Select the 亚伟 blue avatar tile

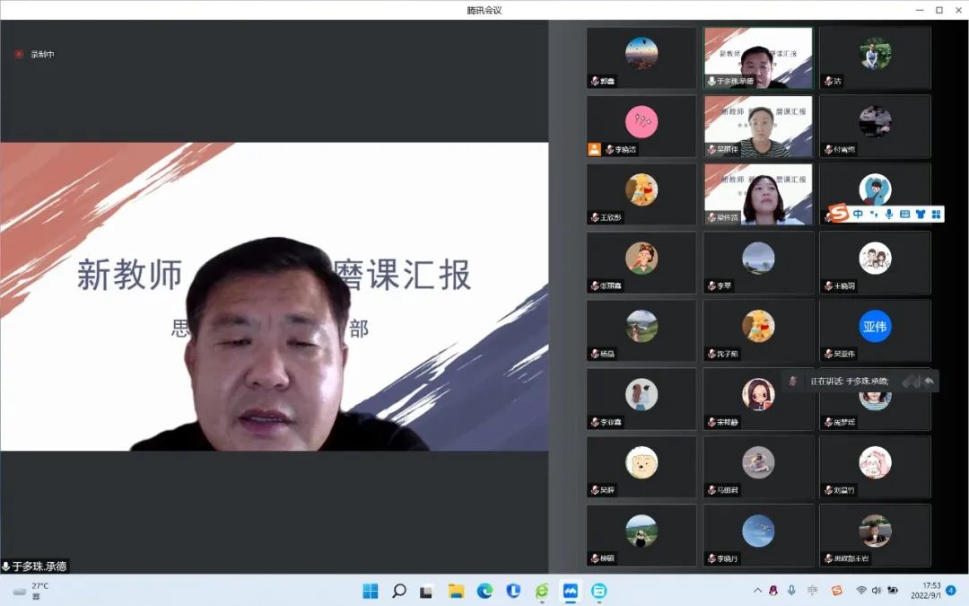875,326
